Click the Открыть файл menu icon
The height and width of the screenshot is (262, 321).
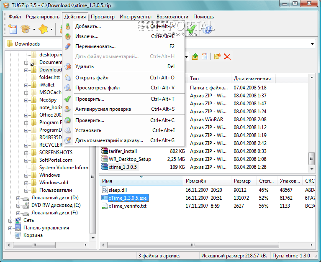[x=68, y=78]
